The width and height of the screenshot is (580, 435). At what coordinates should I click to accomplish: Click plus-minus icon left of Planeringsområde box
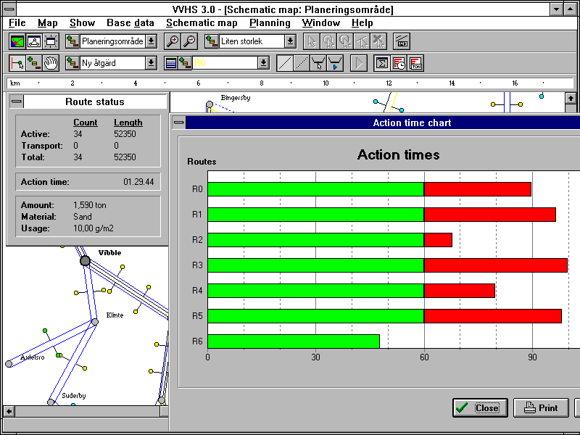point(72,41)
